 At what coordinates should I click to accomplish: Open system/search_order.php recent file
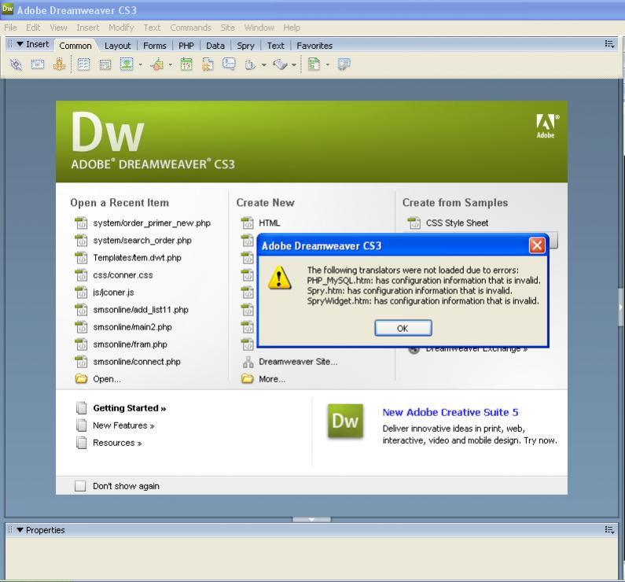(142, 241)
